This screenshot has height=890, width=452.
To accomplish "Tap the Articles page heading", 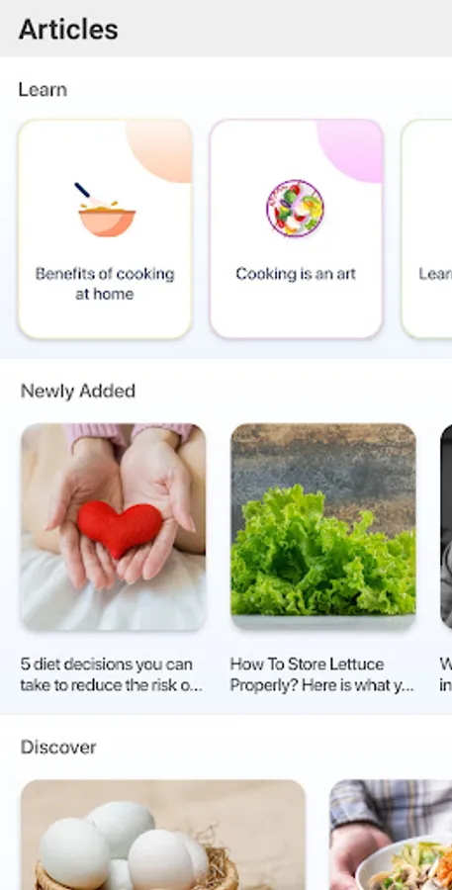I will click(x=68, y=30).
